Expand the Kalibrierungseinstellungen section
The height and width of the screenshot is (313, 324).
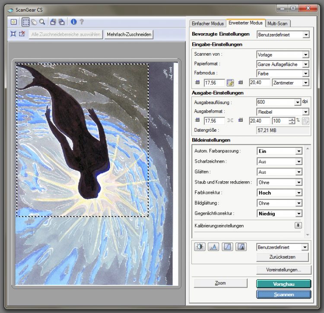298,225
